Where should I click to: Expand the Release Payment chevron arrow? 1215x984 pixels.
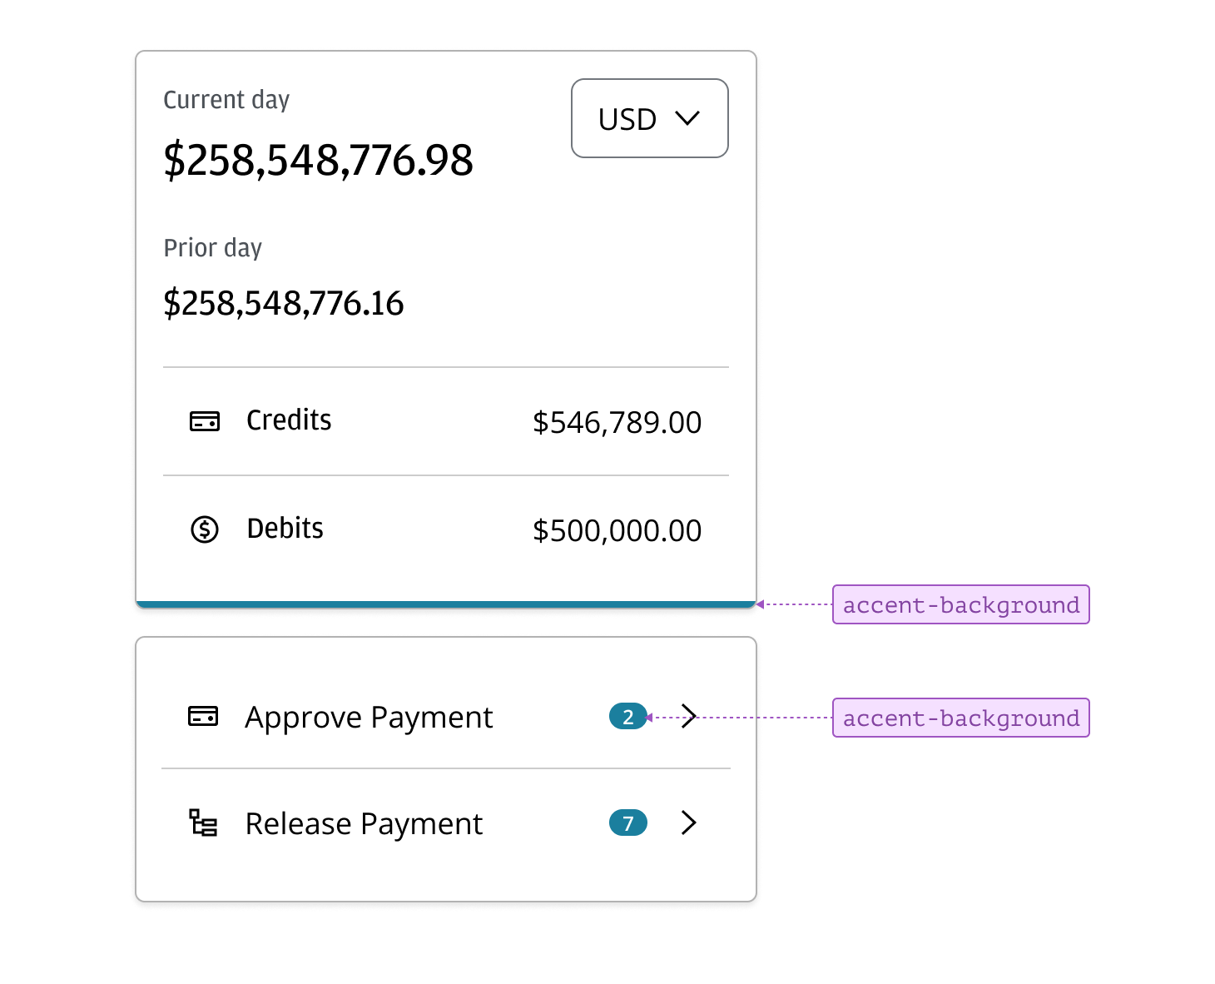[x=688, y=823]
